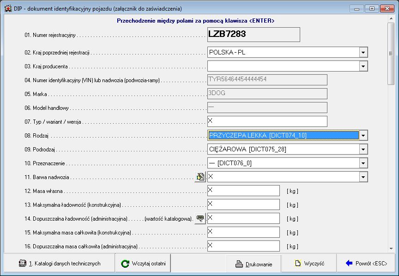Click the Masa własna input field
Viewport: 399px width, 276px height.
(x=243, y=191)
